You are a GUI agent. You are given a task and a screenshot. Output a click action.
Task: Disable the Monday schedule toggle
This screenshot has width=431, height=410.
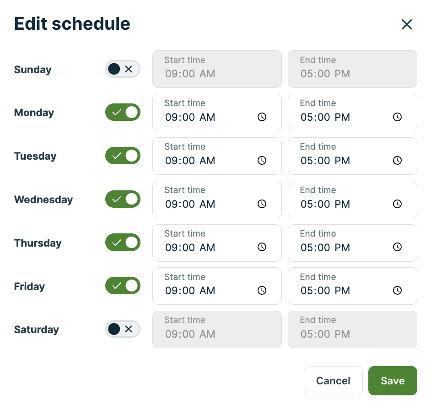[123, 113]
